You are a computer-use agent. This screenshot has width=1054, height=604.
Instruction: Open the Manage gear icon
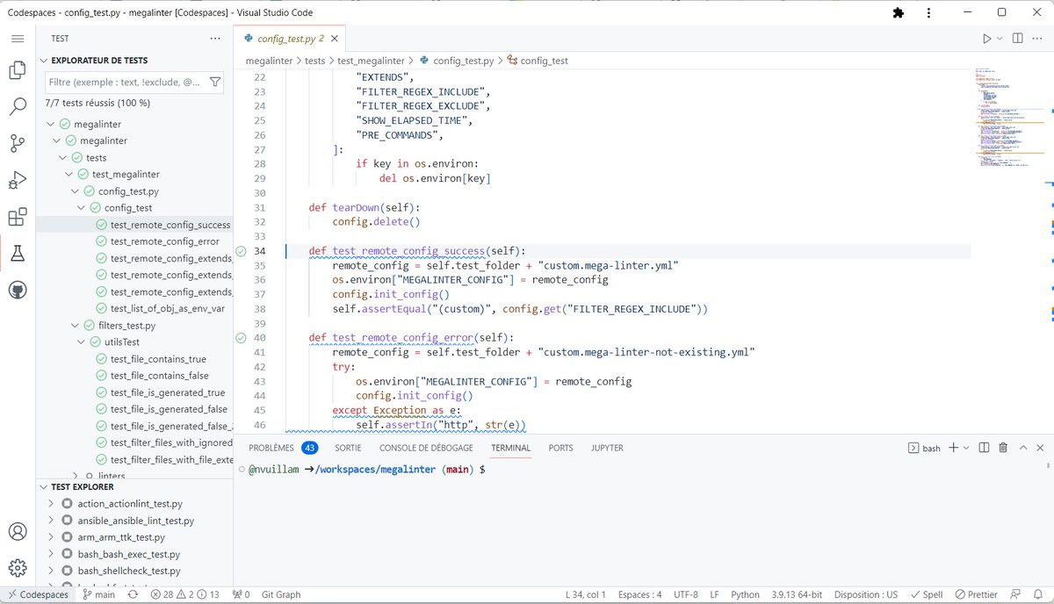click(18, 567)
